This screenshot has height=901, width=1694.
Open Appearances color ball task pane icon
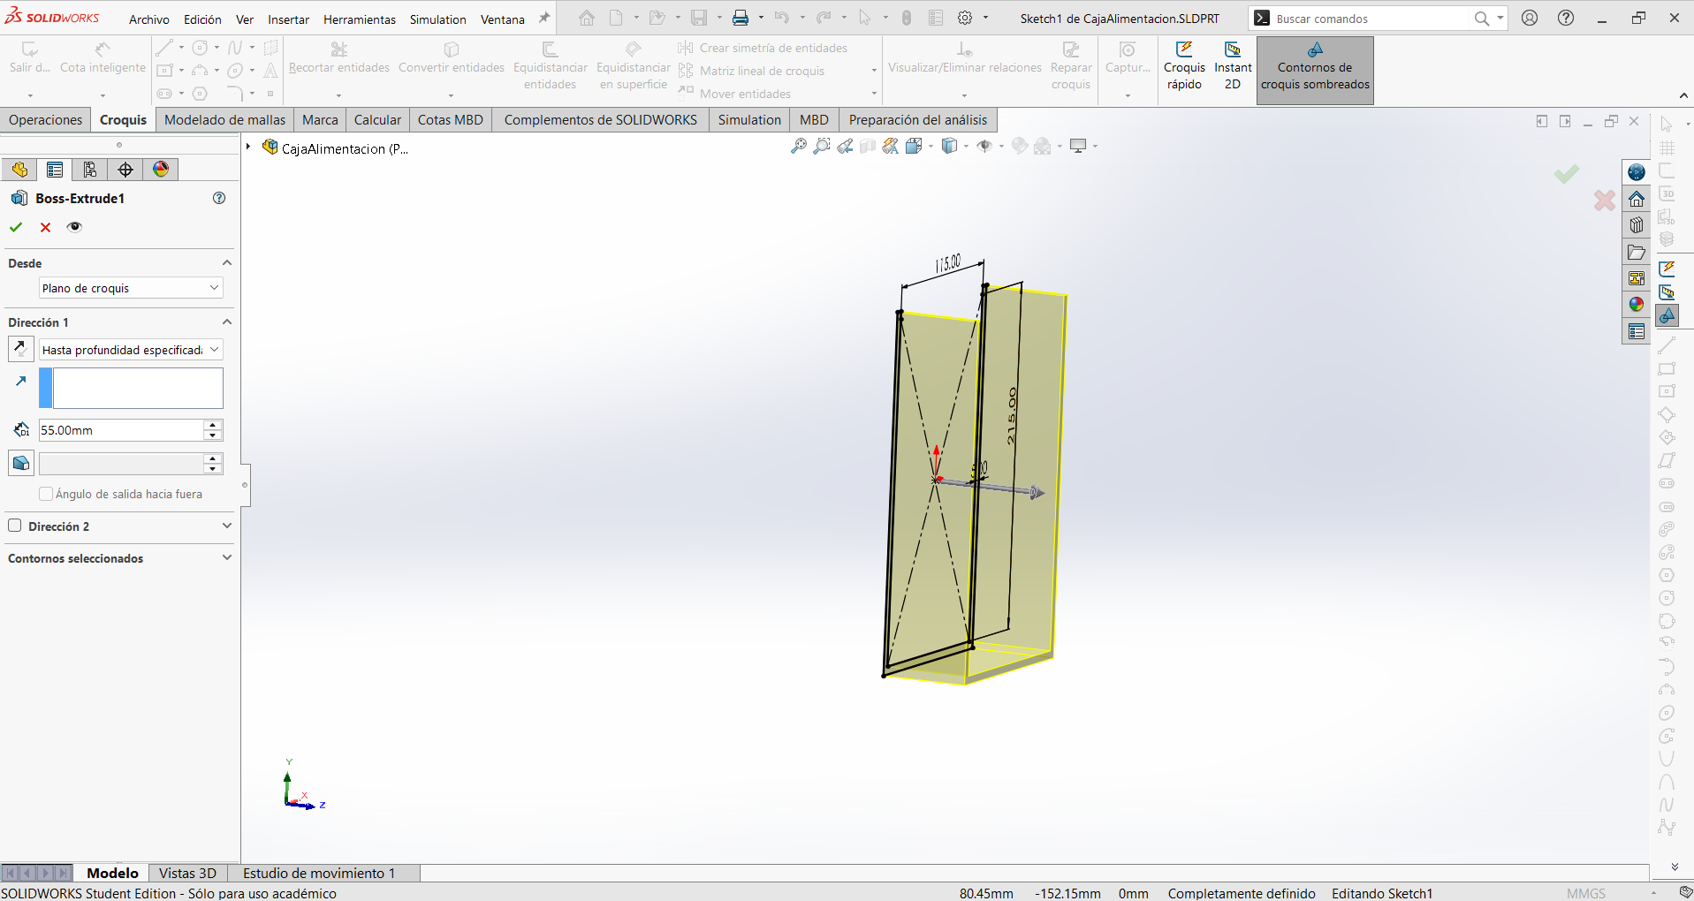(x=1637, y=305)
